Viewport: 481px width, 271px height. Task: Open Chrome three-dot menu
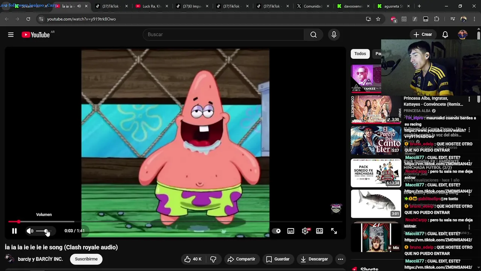pyautogui.click(x=474, y=19)
